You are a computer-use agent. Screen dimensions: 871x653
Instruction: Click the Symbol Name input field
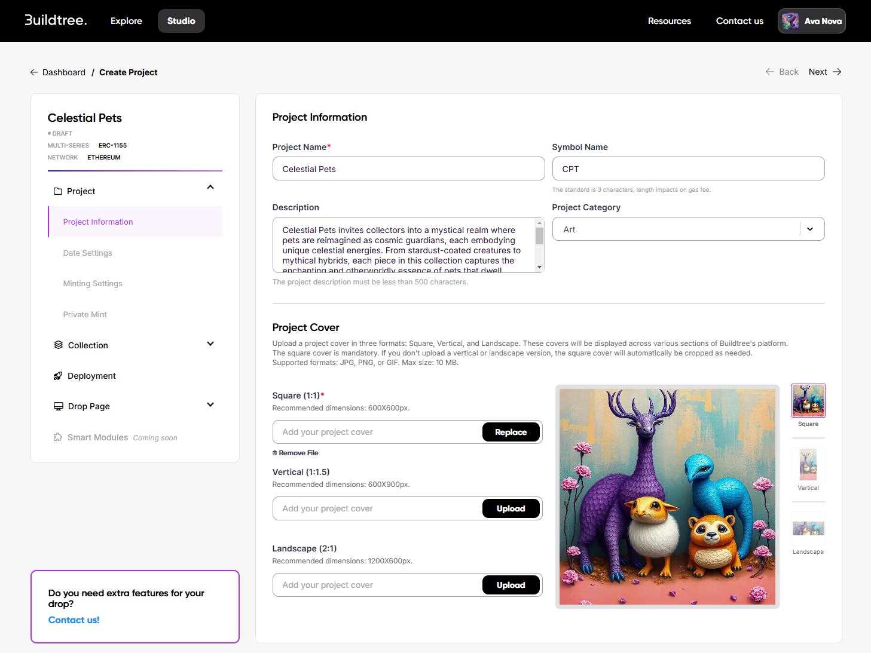pos(688,169)
